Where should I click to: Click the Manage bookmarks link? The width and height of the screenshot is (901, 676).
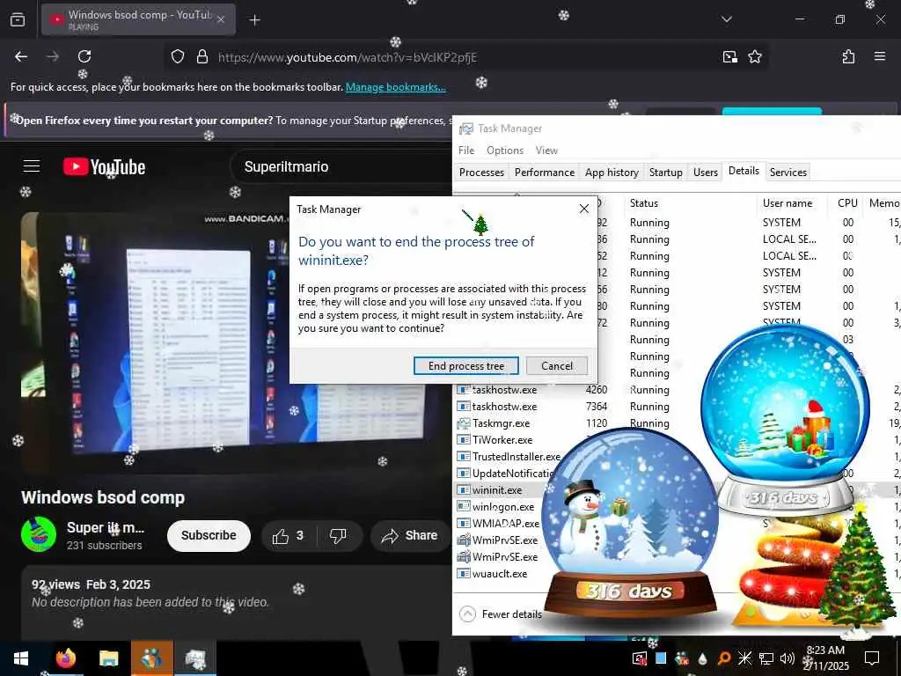coord(395,87)
